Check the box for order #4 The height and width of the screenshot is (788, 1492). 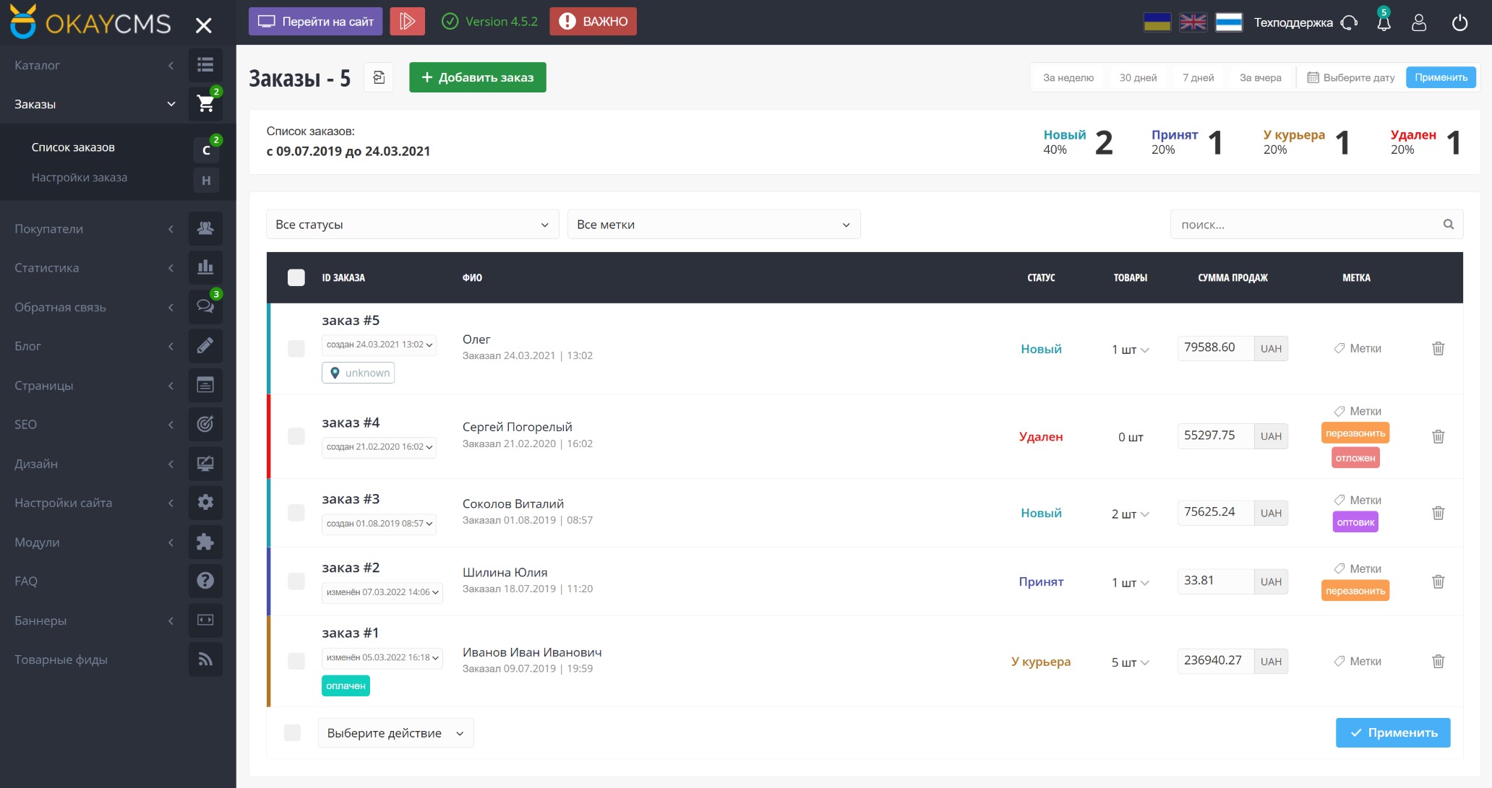(296, 436)
